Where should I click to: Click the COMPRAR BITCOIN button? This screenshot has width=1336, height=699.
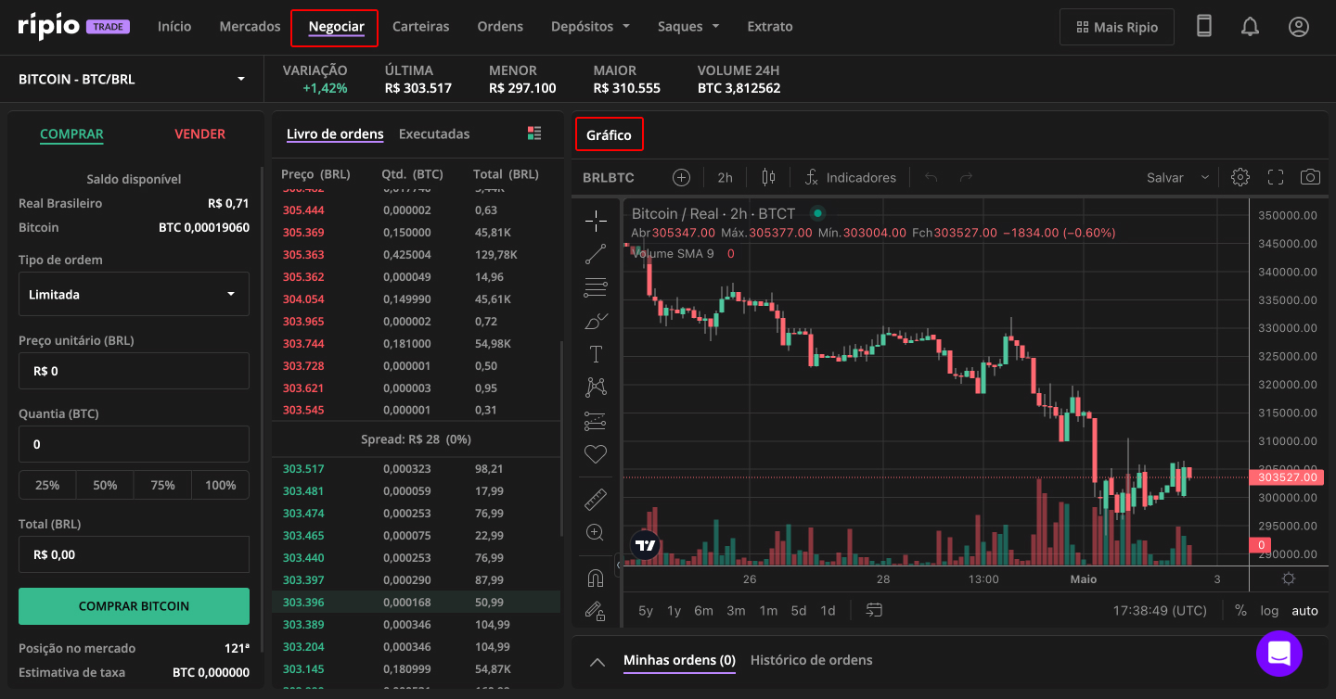[x=134, y=606]
